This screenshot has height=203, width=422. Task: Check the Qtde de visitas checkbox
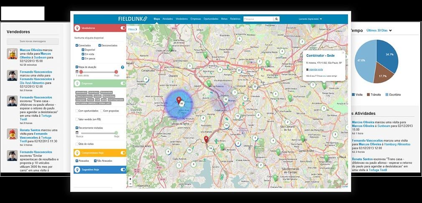[77, 144]
